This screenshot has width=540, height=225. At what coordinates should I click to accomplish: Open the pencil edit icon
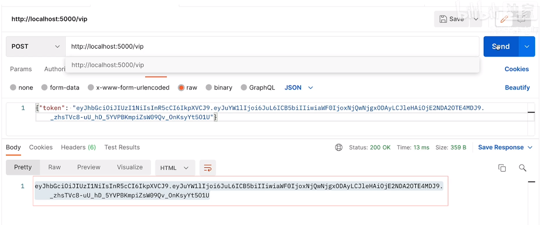point(504,19)
